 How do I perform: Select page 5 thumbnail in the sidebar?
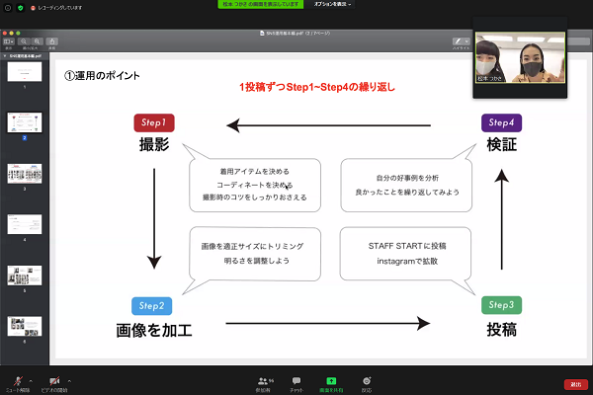pos(24,276)
